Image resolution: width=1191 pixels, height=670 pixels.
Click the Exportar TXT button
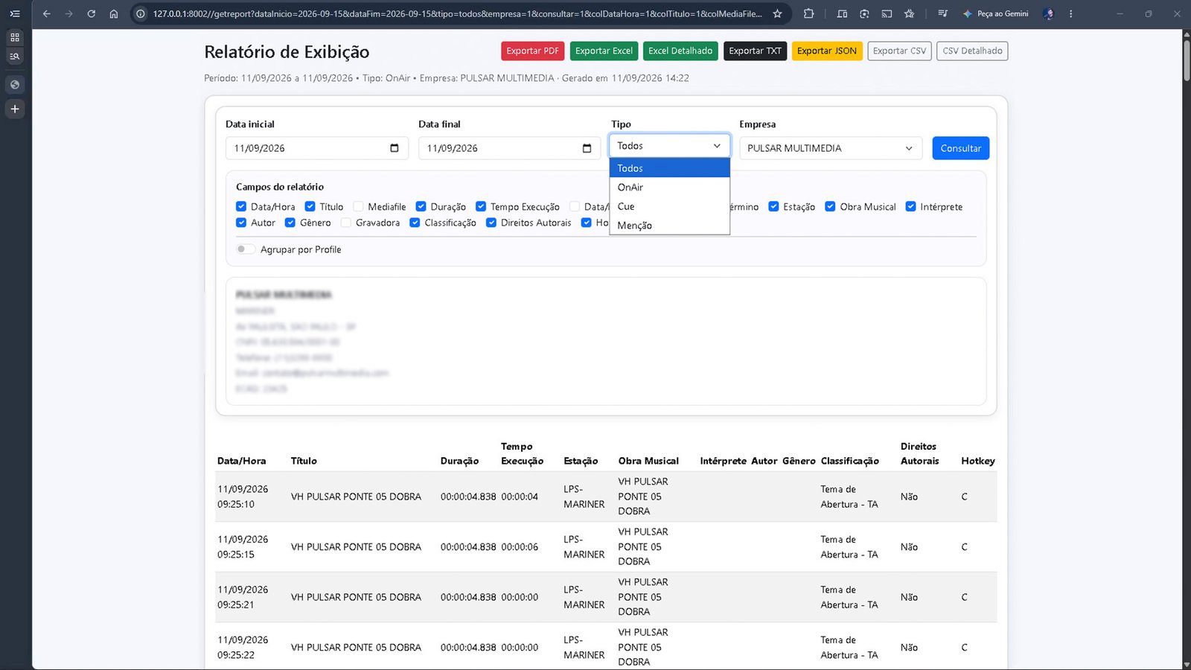pos(756,51)
